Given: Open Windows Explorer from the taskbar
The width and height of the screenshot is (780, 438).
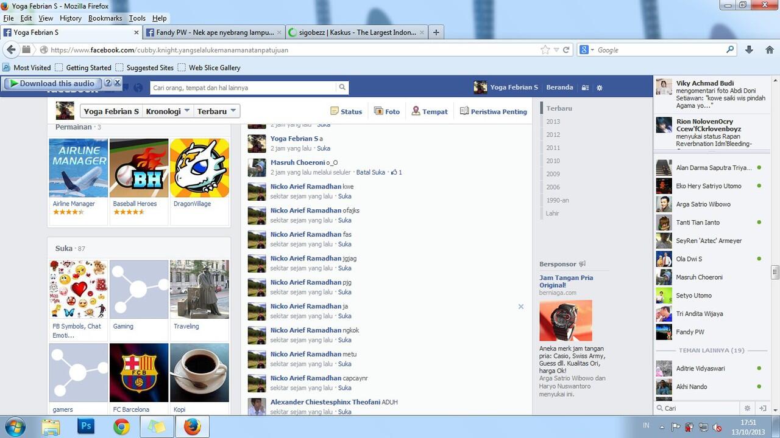Looking at the screenshot, I should point(51,427).
